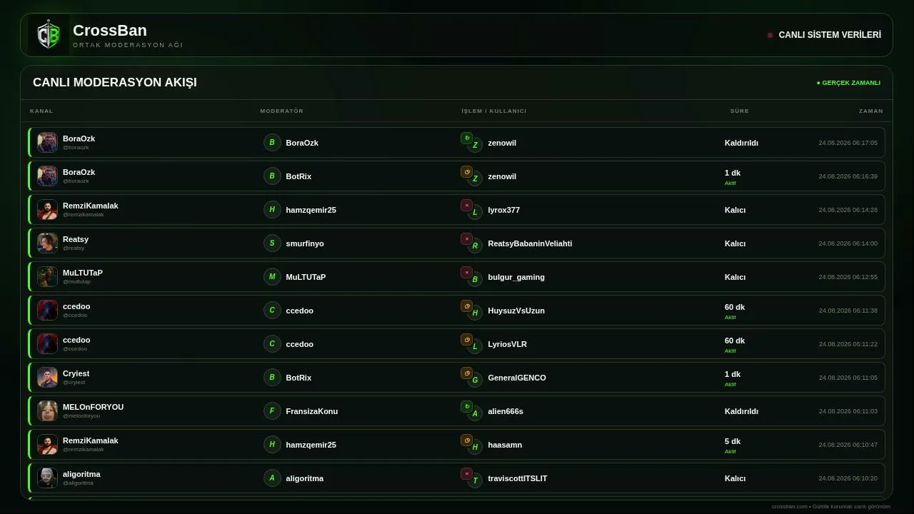Image resolution: width=914 pixels, height=514 pixels.
Task: Click the green unban icon beside alien666s
Action: 467,406
